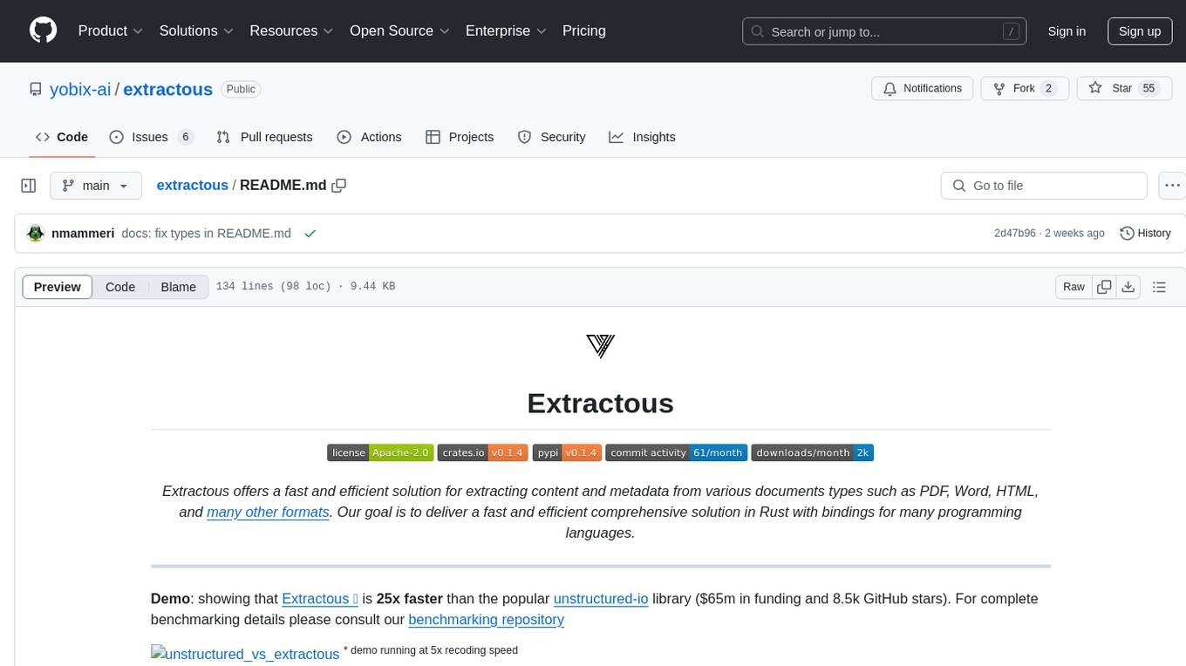
Task: Open the README outline icon
Action: 1159,287
